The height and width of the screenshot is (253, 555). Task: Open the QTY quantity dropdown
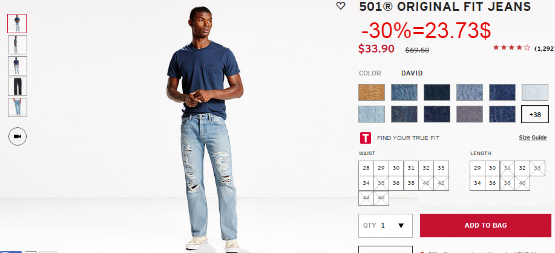[386, 225]
